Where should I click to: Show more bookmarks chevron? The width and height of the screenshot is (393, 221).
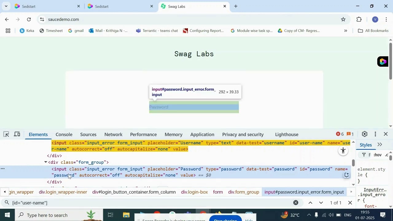(345, 31)
